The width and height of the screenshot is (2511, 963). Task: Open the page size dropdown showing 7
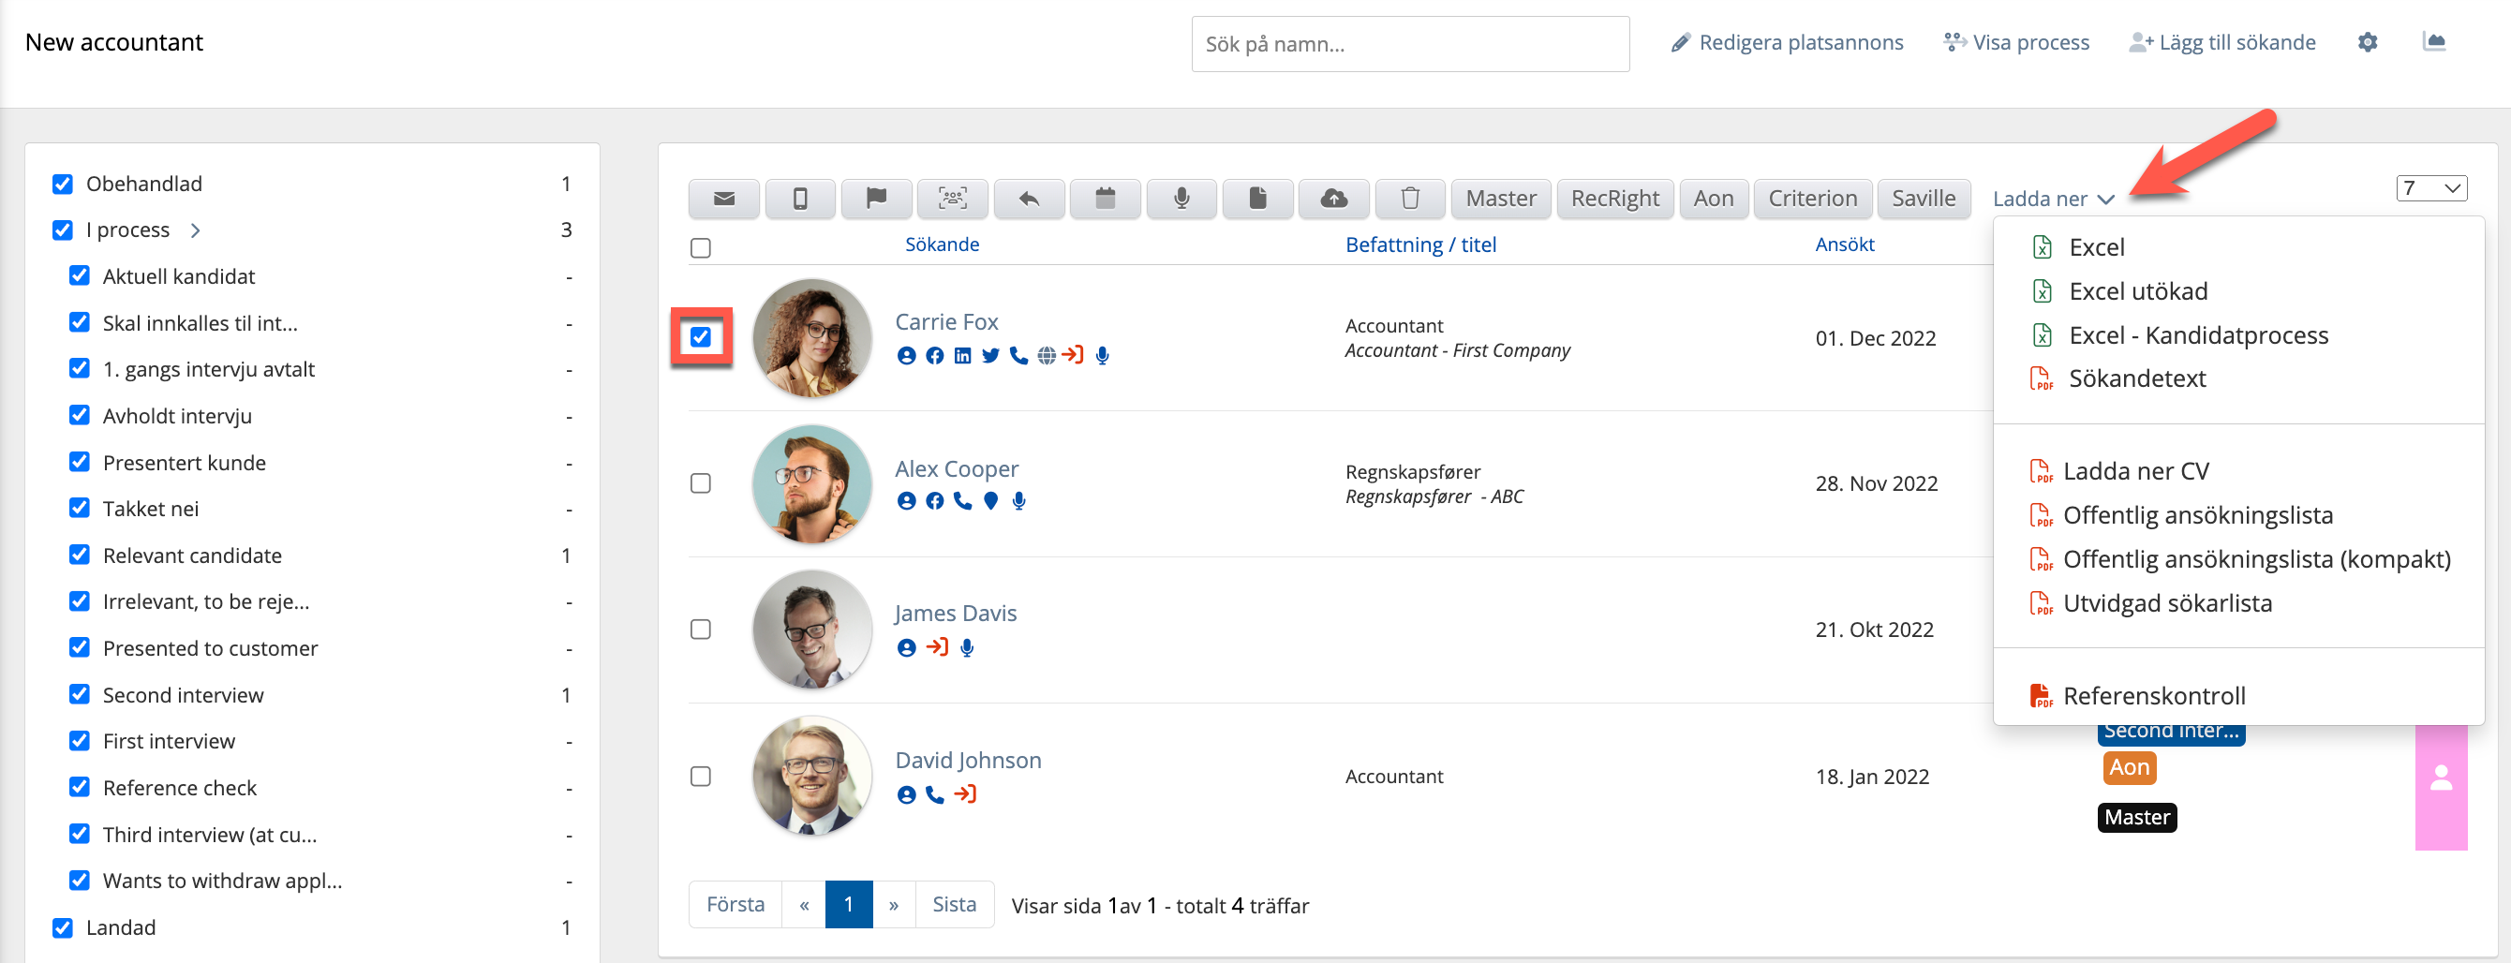pos(2430,188)
